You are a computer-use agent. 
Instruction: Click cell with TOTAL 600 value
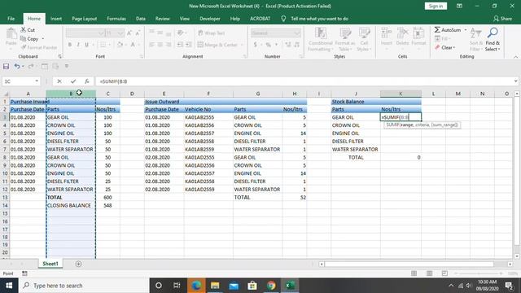click(107, 197)
